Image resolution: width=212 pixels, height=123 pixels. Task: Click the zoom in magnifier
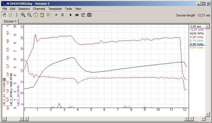coord(23,15)
